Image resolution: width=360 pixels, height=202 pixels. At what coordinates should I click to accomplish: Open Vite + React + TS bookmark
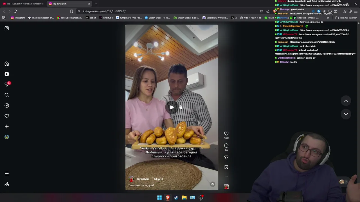point(251,18)
